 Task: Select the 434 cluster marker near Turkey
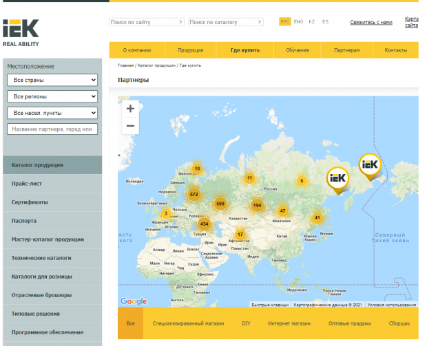(x=204, y=224)
